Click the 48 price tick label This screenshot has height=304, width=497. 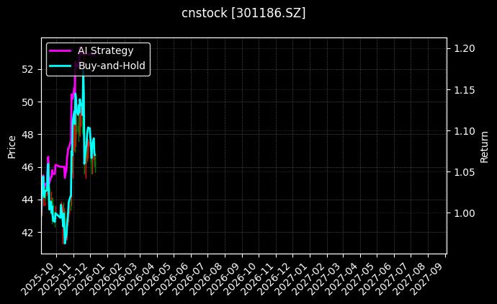pos(29,135)
